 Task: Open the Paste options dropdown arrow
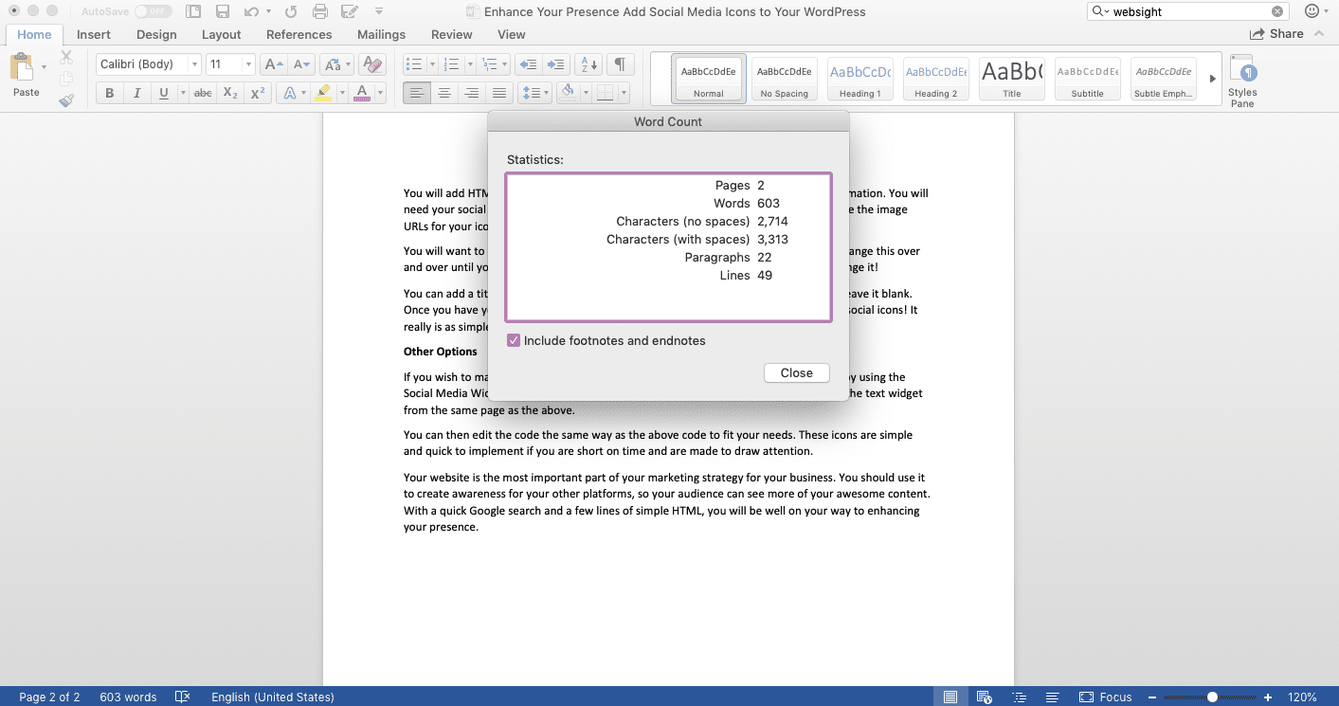tap(44, 67)
